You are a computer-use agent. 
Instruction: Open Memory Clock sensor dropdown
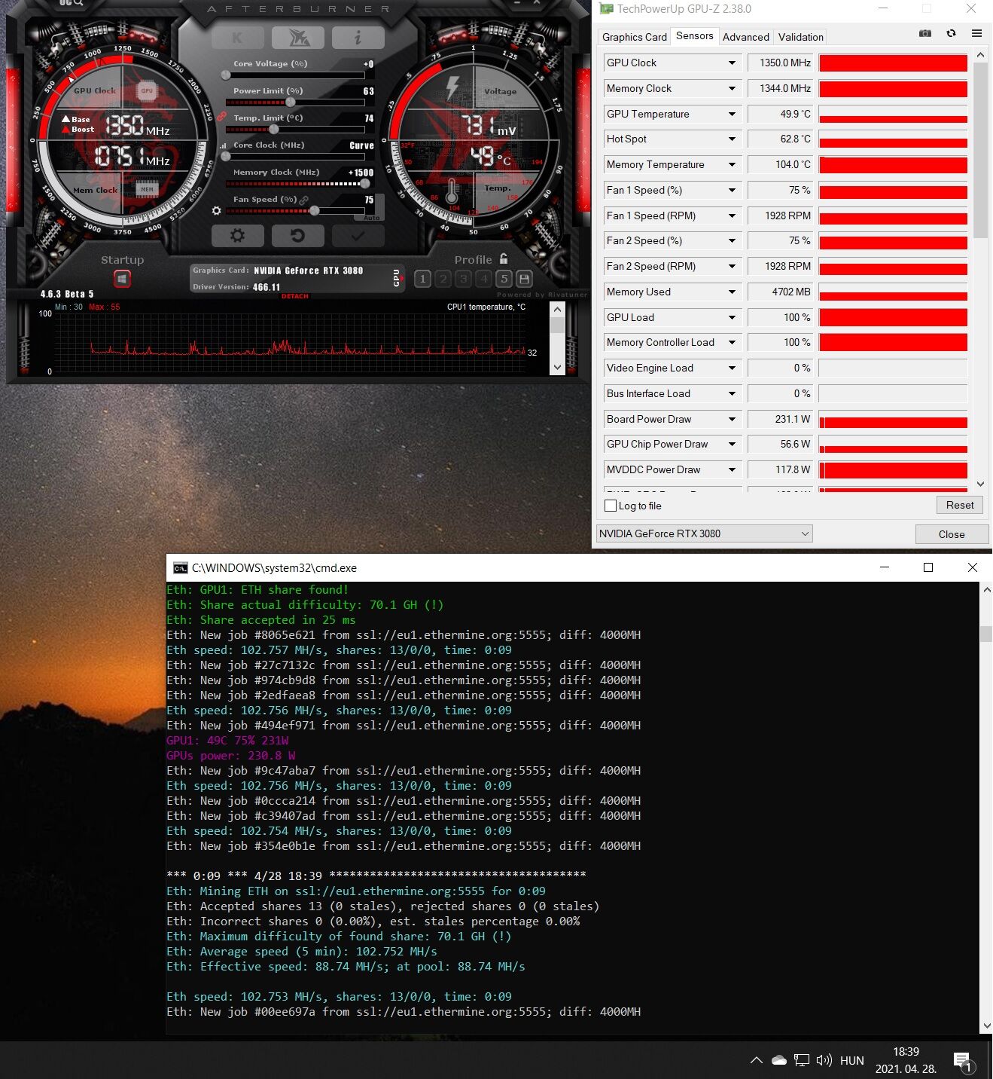(732, 88)
